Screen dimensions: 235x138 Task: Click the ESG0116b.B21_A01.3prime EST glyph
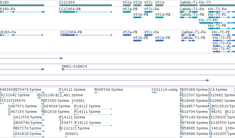tap(39, 98)
